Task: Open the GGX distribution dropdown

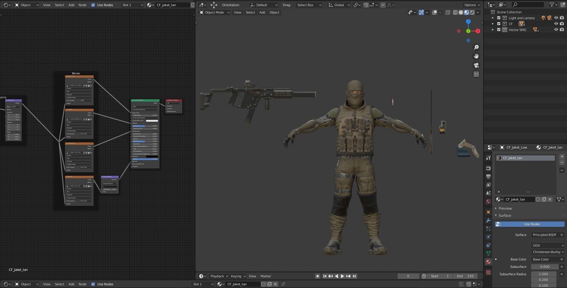Action: point(548,245)
